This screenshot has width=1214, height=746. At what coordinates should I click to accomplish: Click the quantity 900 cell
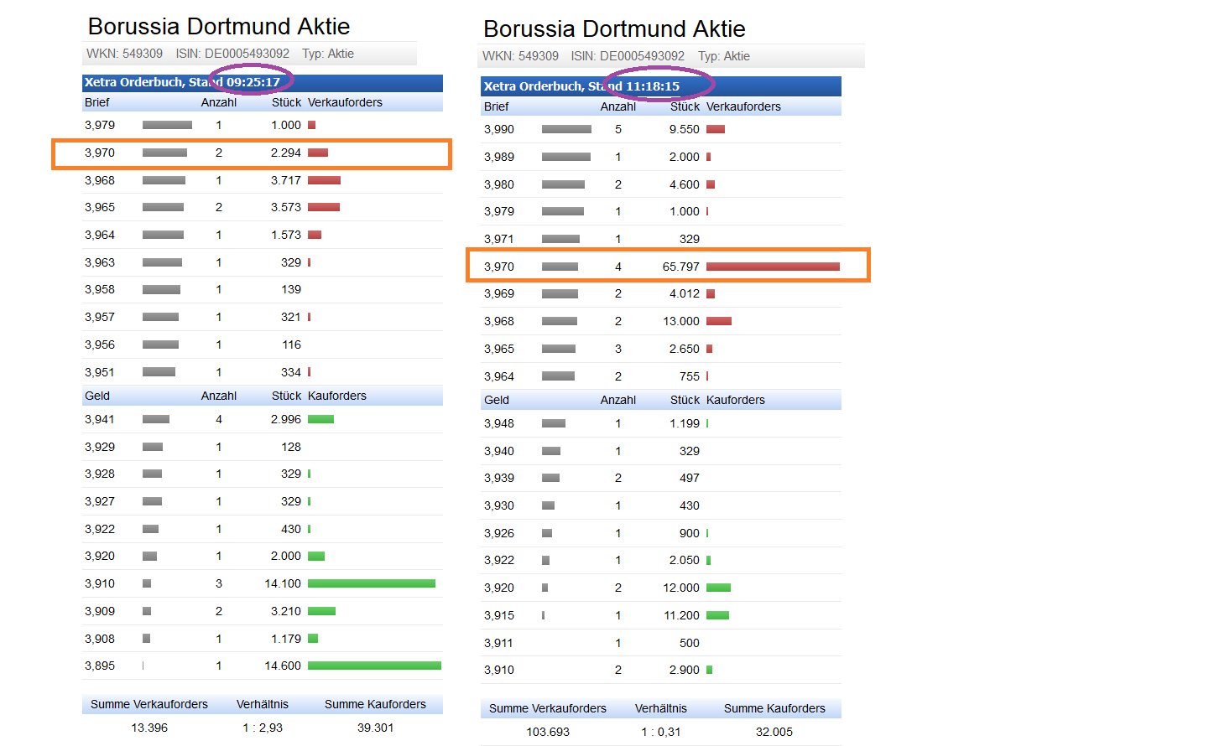coord(690,533)
